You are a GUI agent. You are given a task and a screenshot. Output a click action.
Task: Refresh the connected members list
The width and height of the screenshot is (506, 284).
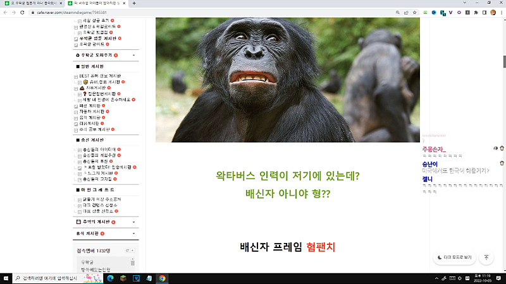(126, 251)
